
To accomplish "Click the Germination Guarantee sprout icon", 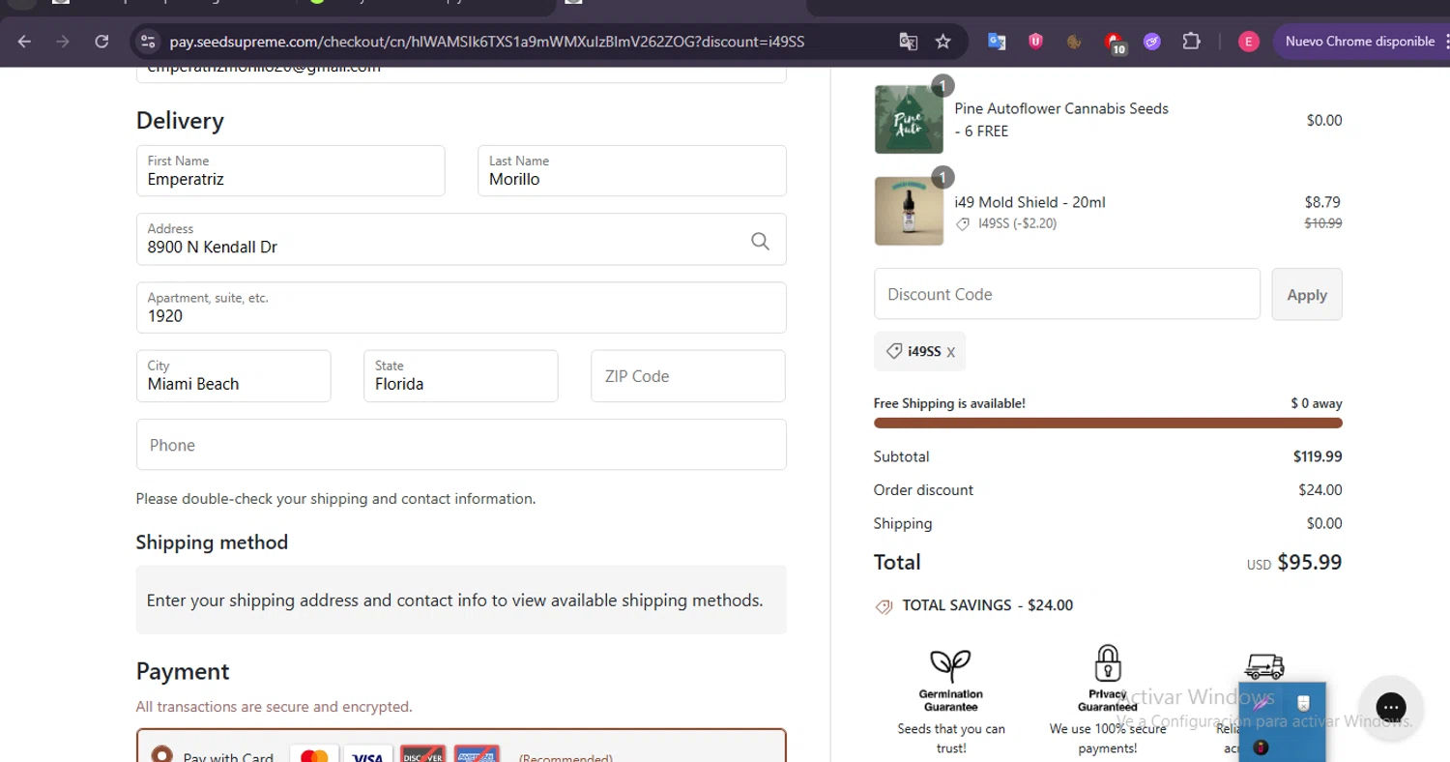I will [x=950, y=664].
